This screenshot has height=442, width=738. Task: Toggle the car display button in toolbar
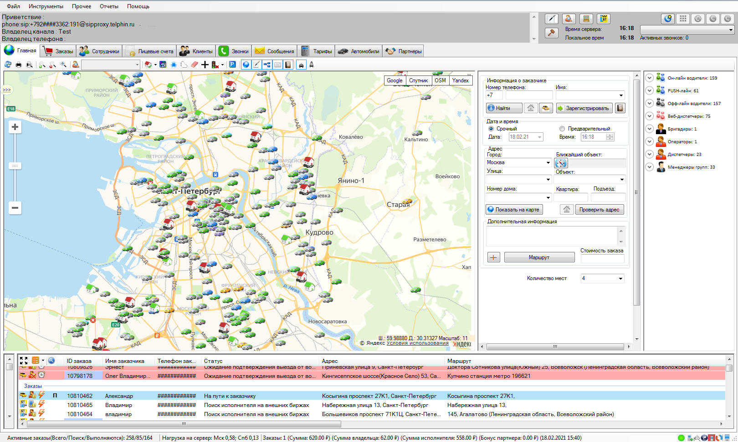coord(301,65)
